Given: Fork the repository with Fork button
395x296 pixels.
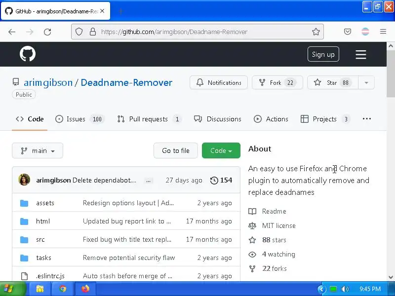Looking at the screenshot, I should point(277,82).
